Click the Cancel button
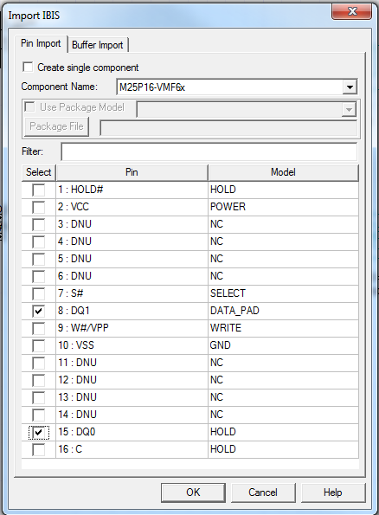The image size is (379, 515). [263, 492]
